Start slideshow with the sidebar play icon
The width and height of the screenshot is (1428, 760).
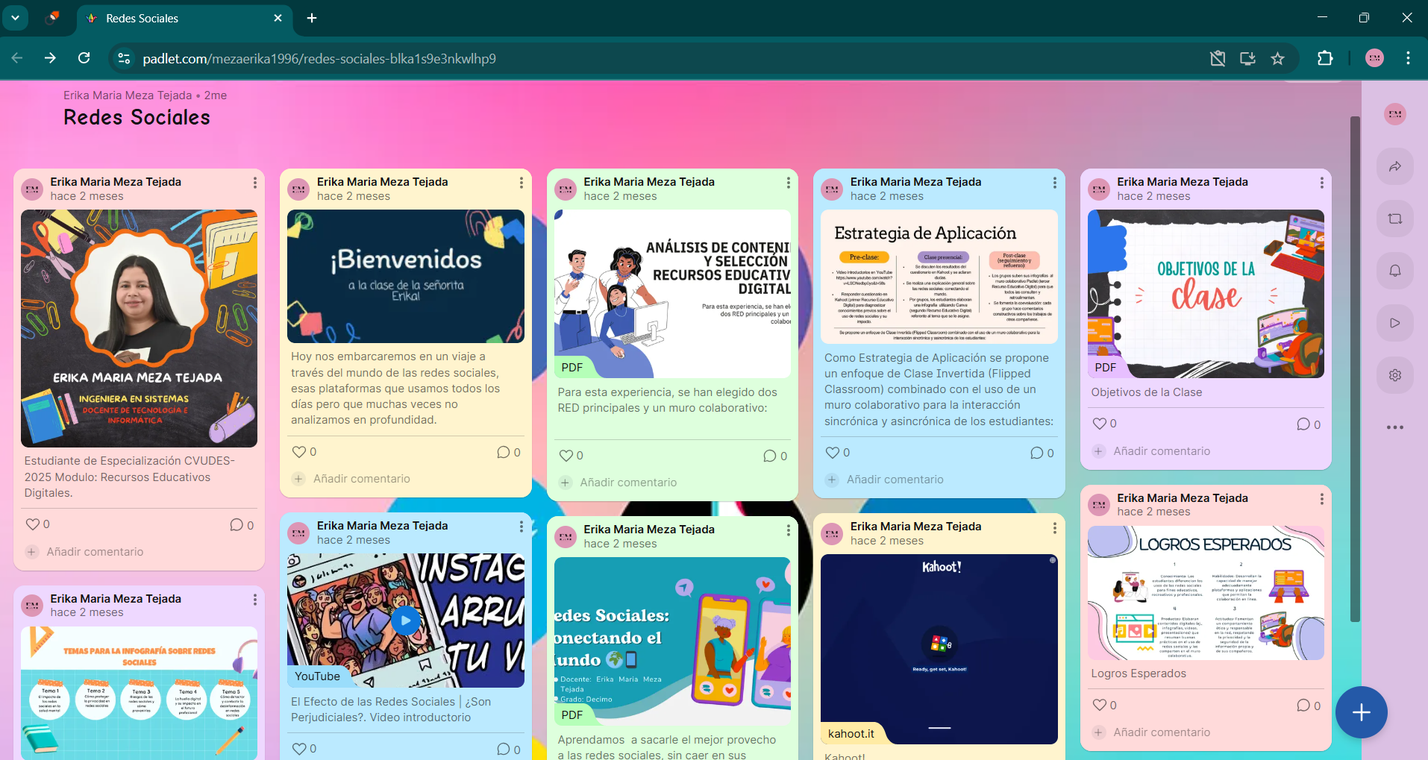(x=1394, y=323)
